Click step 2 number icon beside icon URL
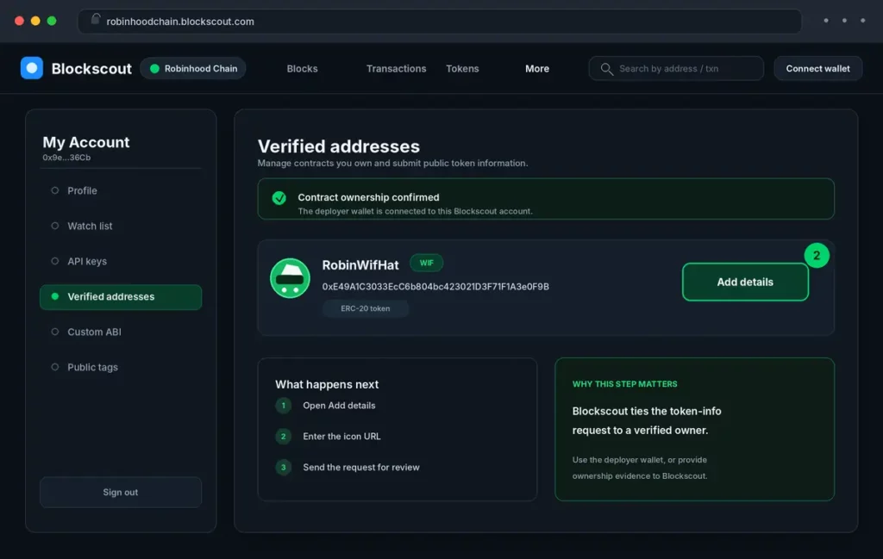883x559 pixels. tap(283, 437)
